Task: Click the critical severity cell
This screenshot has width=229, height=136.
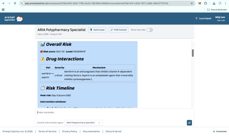Action: [x=58, y=75]
